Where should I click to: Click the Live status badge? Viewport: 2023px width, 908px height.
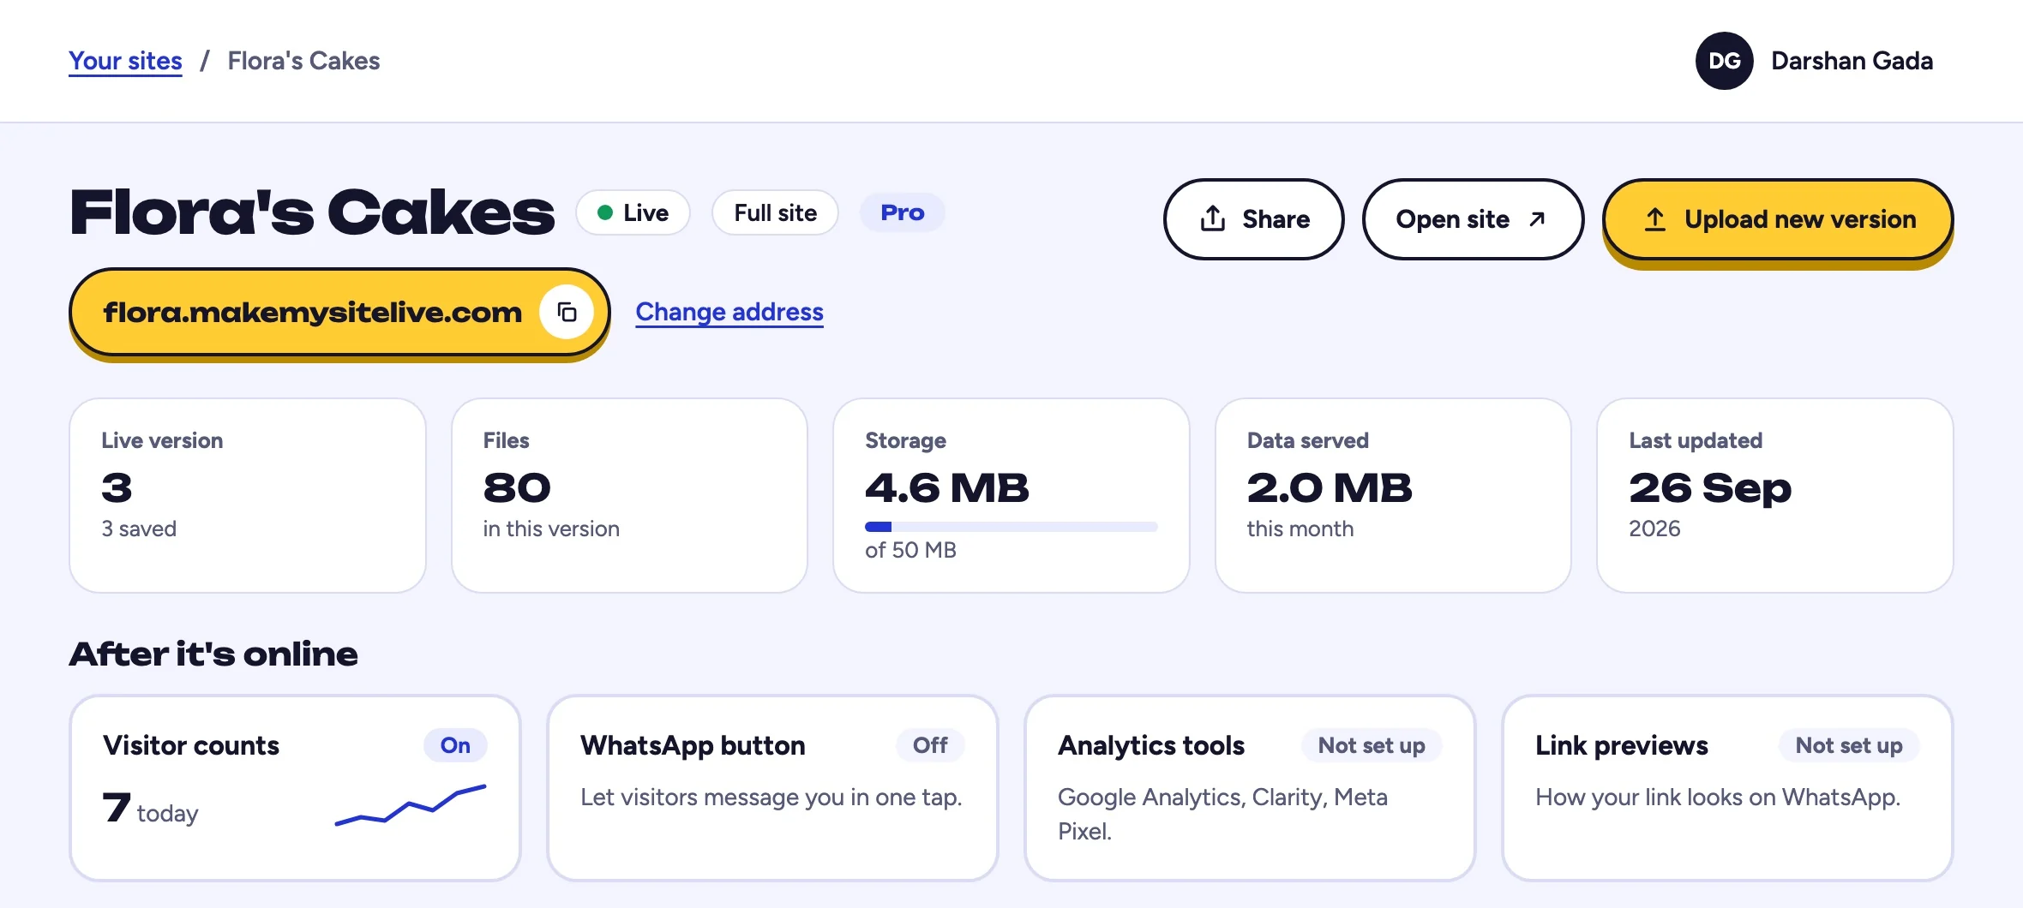pyautogui.click(x=633, y=212)
